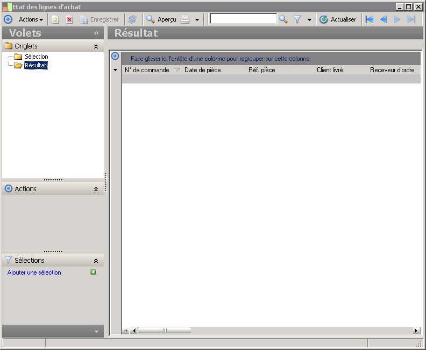Click the printer icon
Screen dimensions: 426x350
(185, 19)
